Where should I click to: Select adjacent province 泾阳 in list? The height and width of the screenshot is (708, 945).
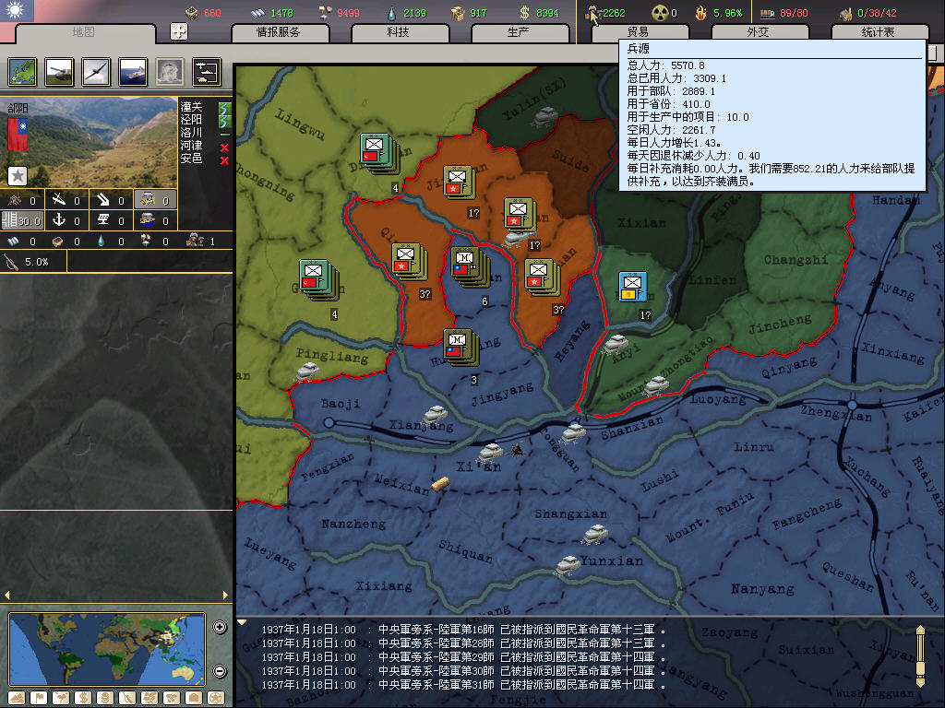(191, 119)
